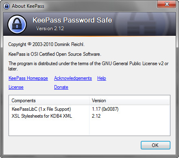Click the OSI Certified Open Source line
179x158 pixels.
55,54
